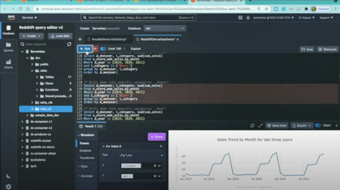Open settings gear in sidebar
340x190 pixels.
pos(8,187)
